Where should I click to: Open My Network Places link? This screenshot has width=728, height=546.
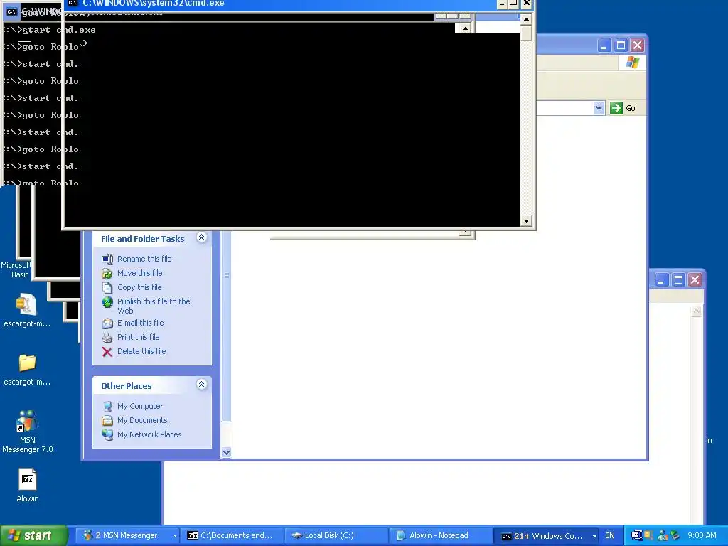149,434
